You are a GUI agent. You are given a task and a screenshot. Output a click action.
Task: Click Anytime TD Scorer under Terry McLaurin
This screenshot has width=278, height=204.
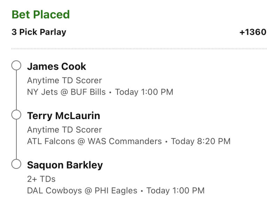pos(64,130)
